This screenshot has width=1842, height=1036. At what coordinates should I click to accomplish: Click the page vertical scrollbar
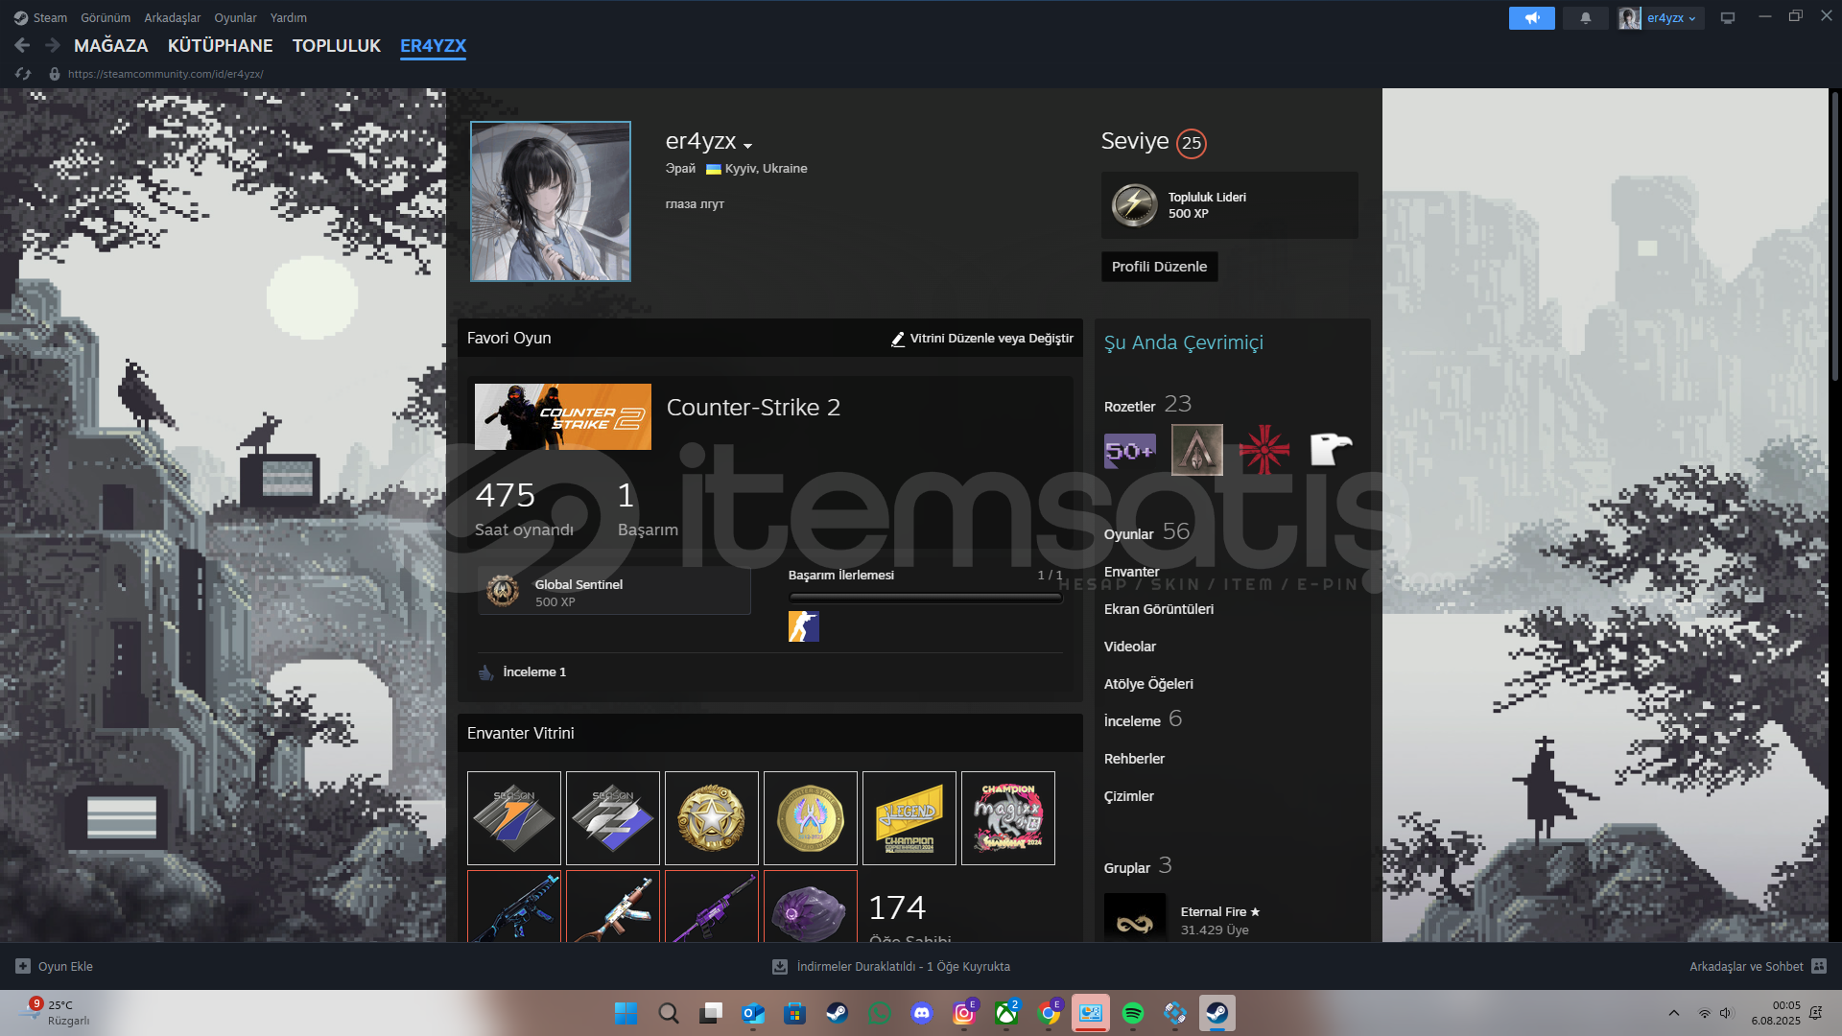(x=1834, y=235)
